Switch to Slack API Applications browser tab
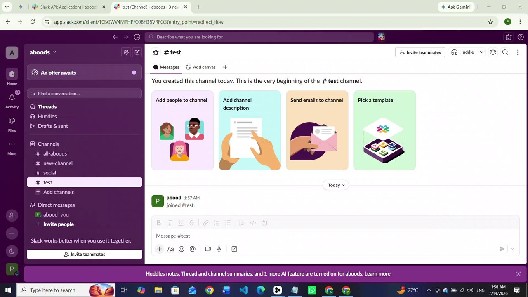 tap(69, 7)
